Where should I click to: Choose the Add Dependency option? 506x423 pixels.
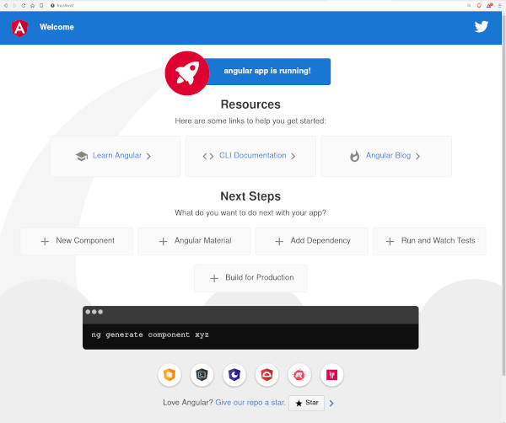point(312,241)
